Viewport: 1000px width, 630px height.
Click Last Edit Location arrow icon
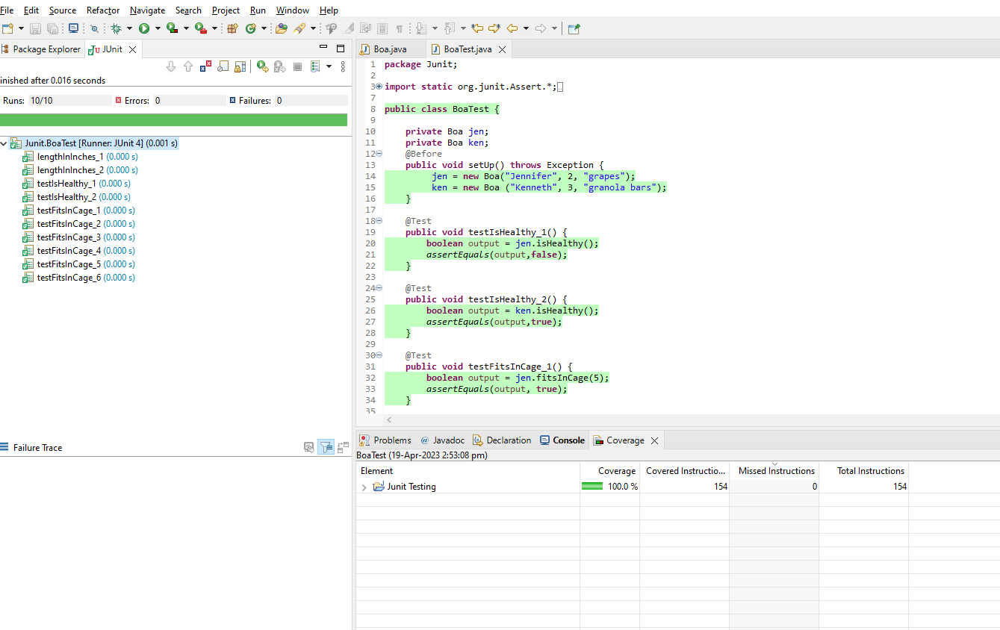coord(478,28)
